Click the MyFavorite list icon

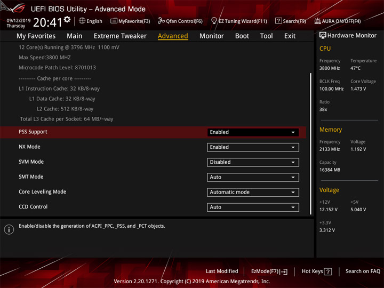pyautogui.click(x=114, y=21)
